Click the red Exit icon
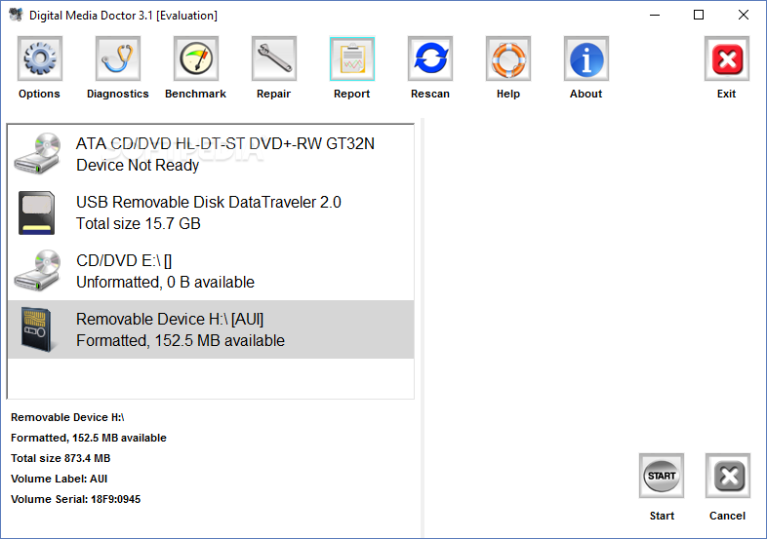 coord(727,58)
